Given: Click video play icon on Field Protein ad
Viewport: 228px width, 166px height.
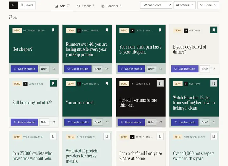Looking at the screenshot, I should [x=79, y=30].
